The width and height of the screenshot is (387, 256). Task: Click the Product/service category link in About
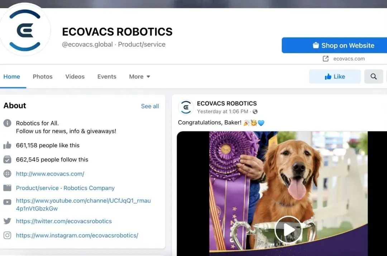click(37, 188)
